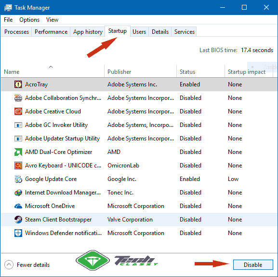Click the Tonec Inc. publisher cell
Screen dimensions: 278x277
[120, 193]
